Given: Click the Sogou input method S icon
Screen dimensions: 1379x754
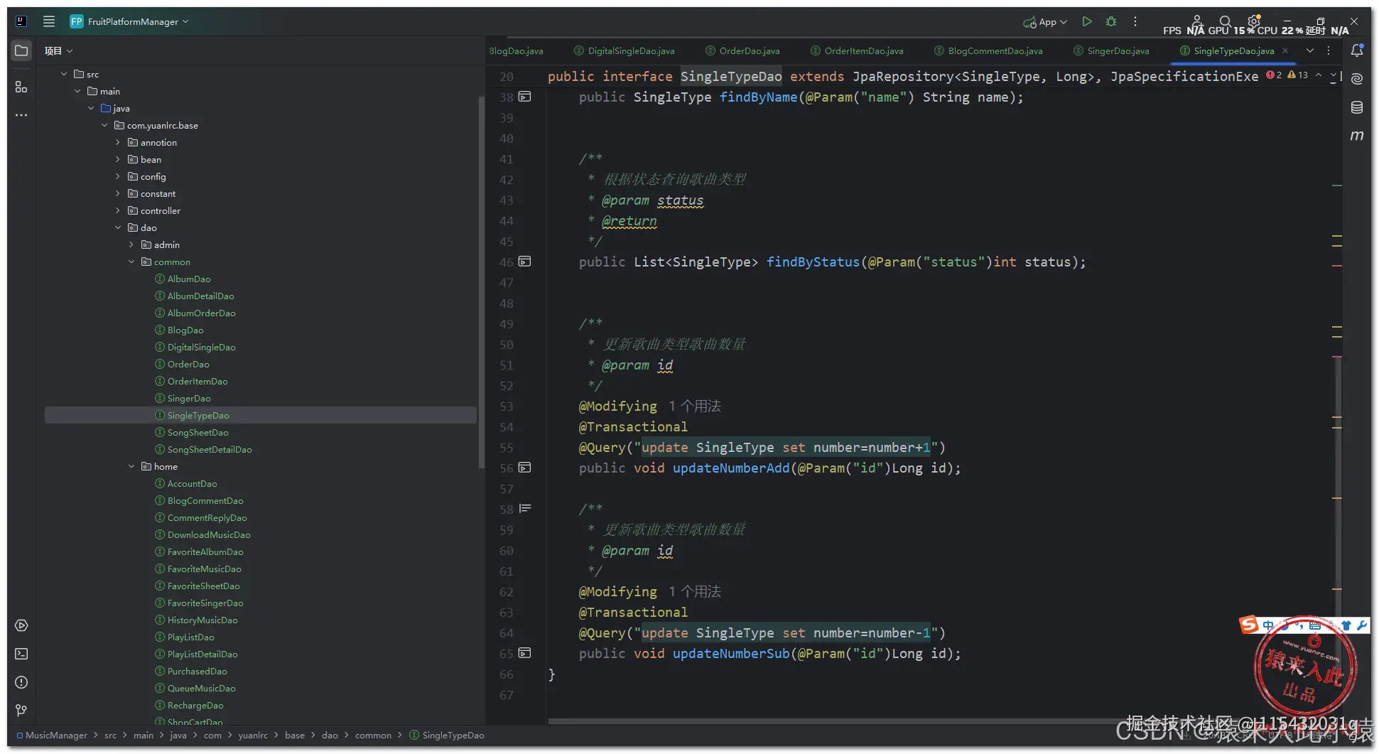Looking at the screenshot, I should (x=1249, y=625).
